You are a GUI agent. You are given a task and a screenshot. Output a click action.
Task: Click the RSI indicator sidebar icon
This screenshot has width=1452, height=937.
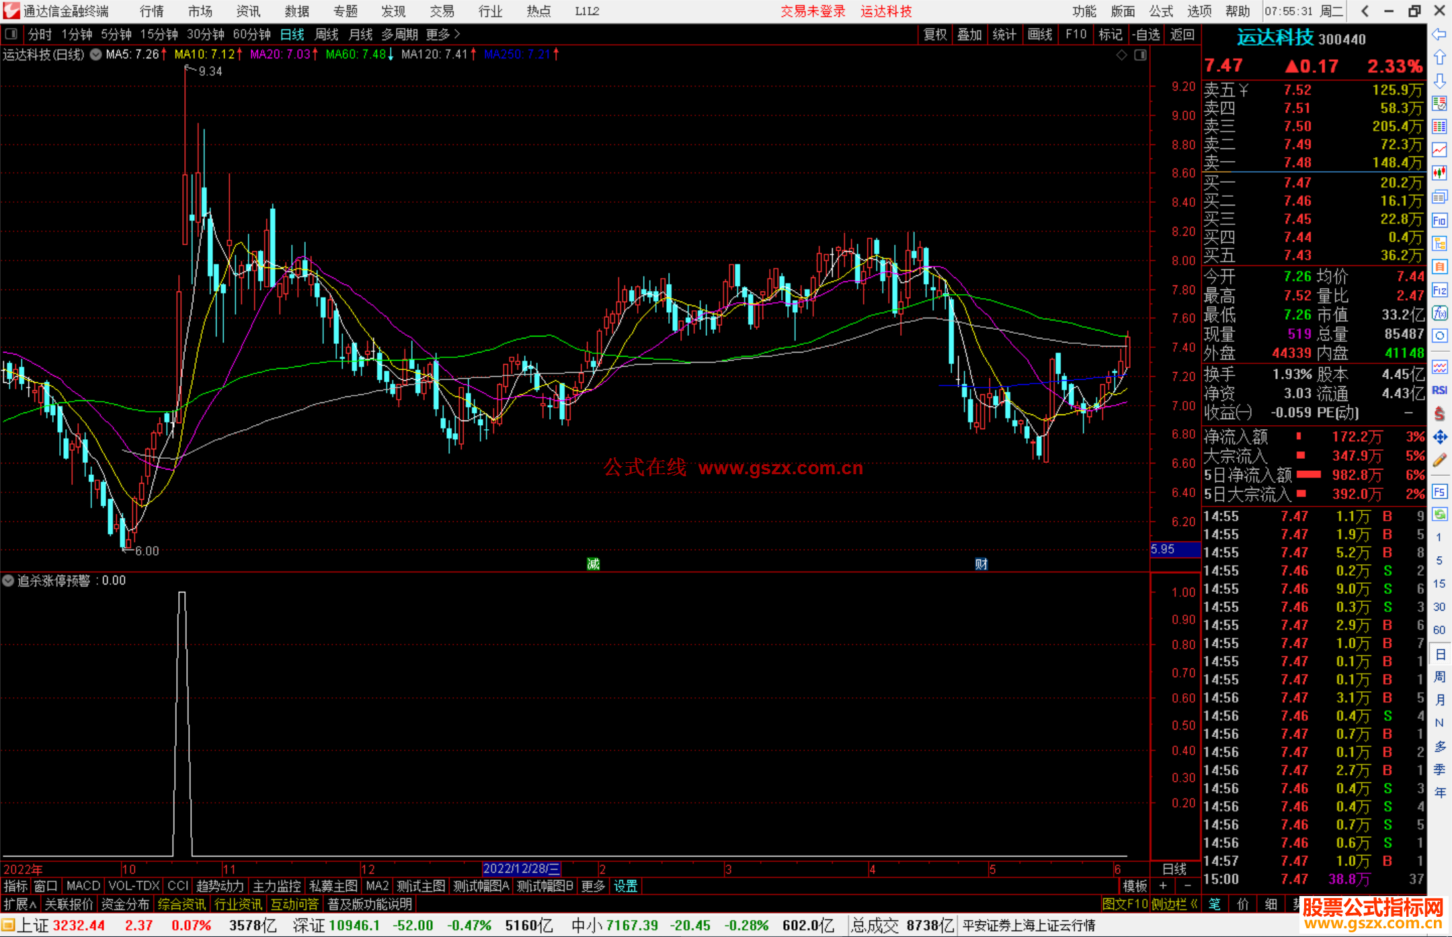1439,390
